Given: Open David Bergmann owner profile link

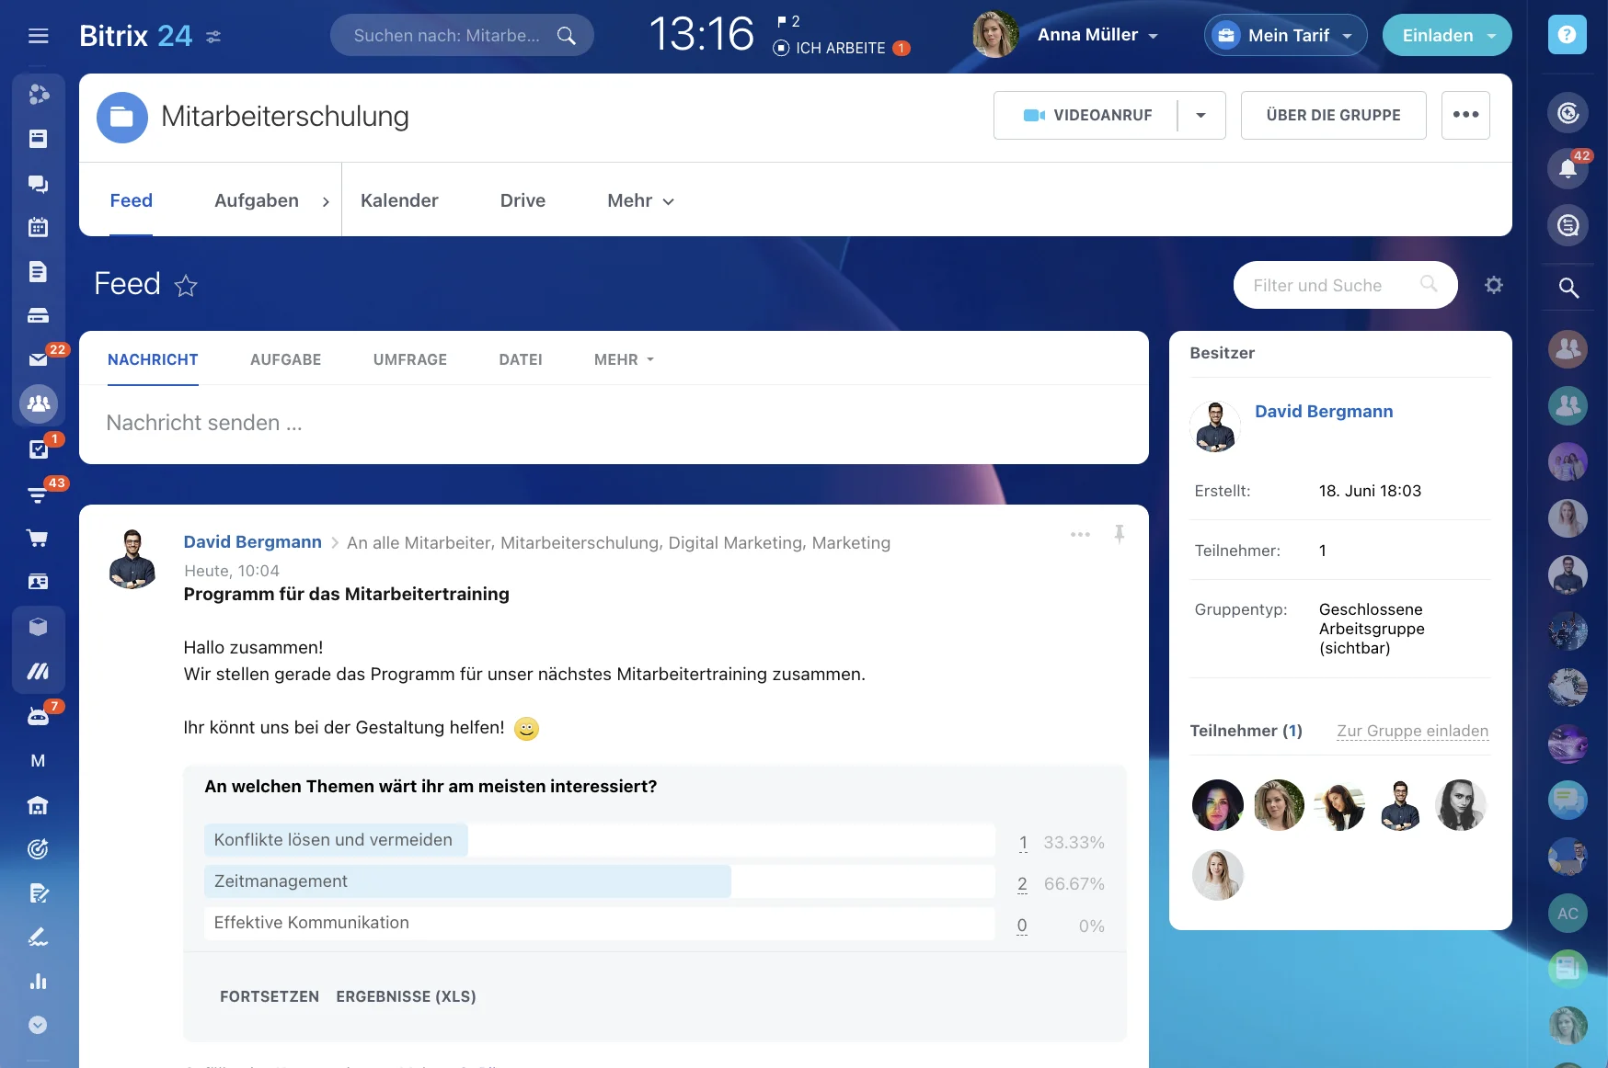Looking at the screenshot, I should [1324, 411].
